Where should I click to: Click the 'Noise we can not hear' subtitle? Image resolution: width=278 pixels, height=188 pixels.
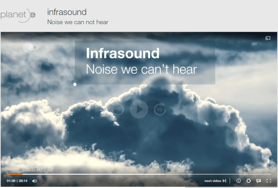pyautogui.click(x=78, y=22)
